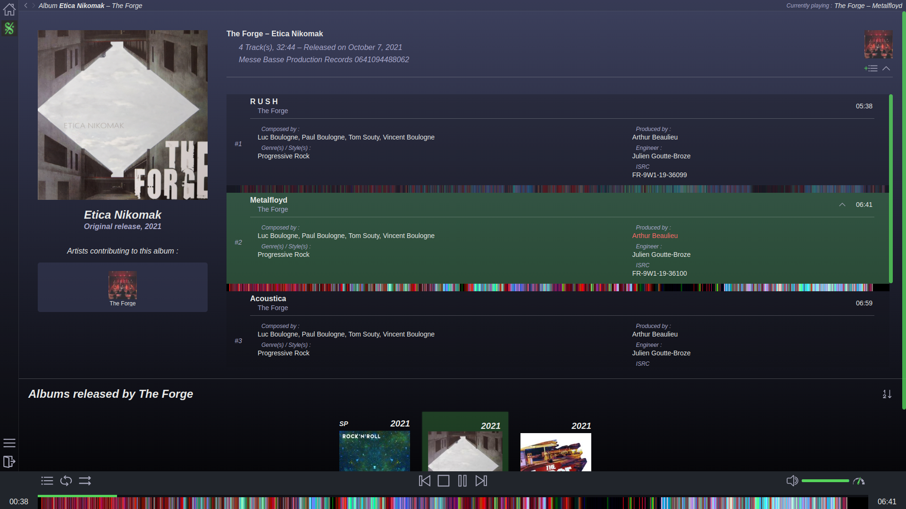Open the play queue list icon

pyautogui.click(x=47, y=481)
